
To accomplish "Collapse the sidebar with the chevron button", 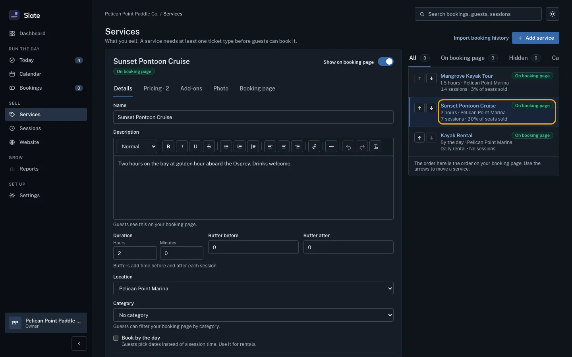I will point(79,344).
